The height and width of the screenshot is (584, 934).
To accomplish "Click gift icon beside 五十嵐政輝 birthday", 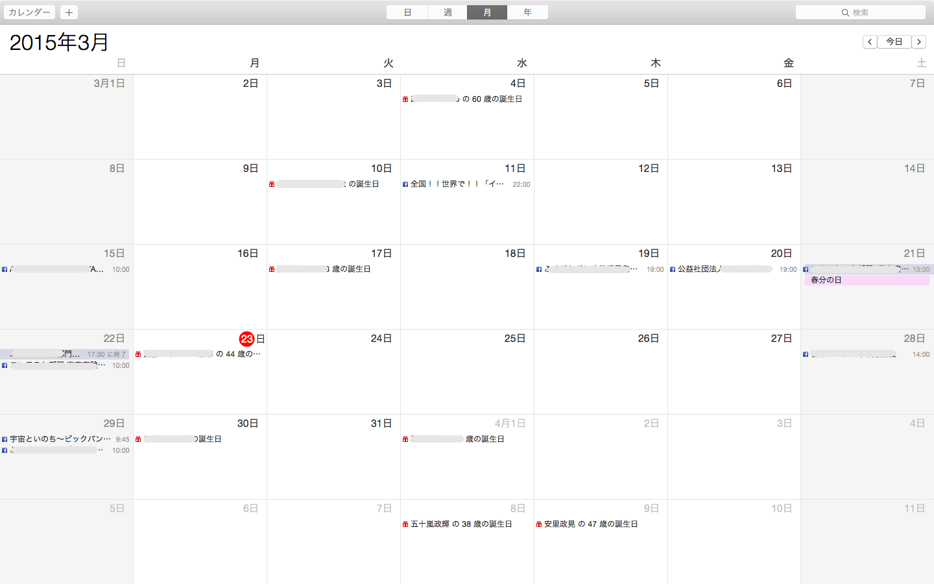I will click(405, 524).
